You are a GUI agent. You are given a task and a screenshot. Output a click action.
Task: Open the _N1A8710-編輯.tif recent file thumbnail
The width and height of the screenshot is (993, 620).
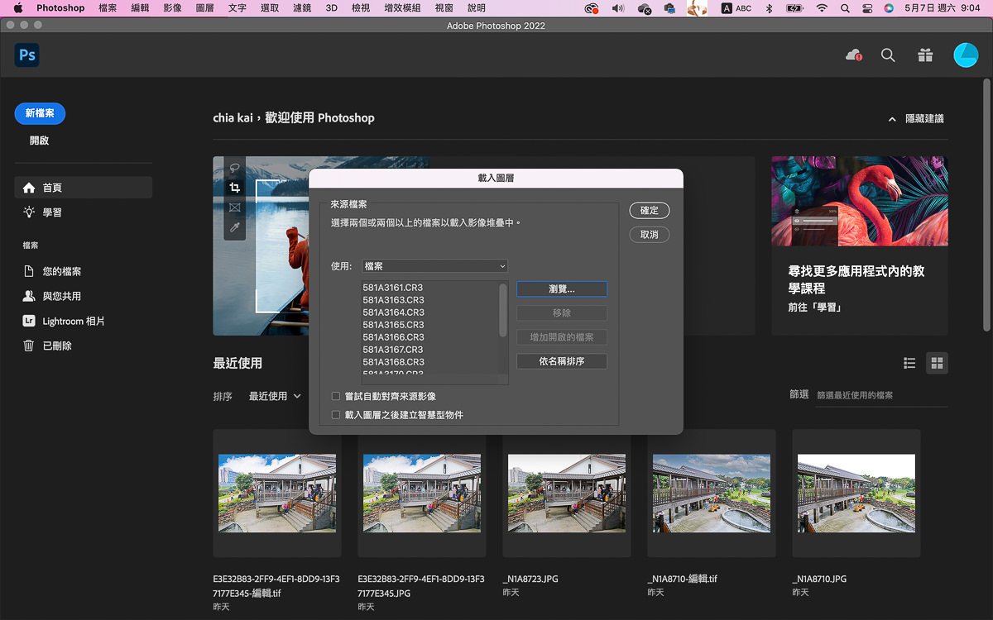pos(712,493)
